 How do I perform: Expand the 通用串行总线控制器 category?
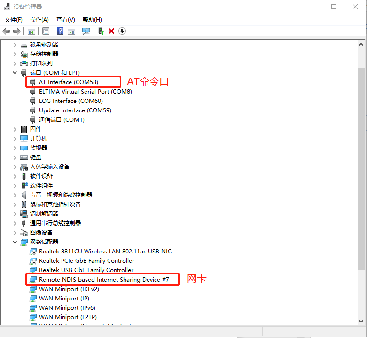(15, 223)
